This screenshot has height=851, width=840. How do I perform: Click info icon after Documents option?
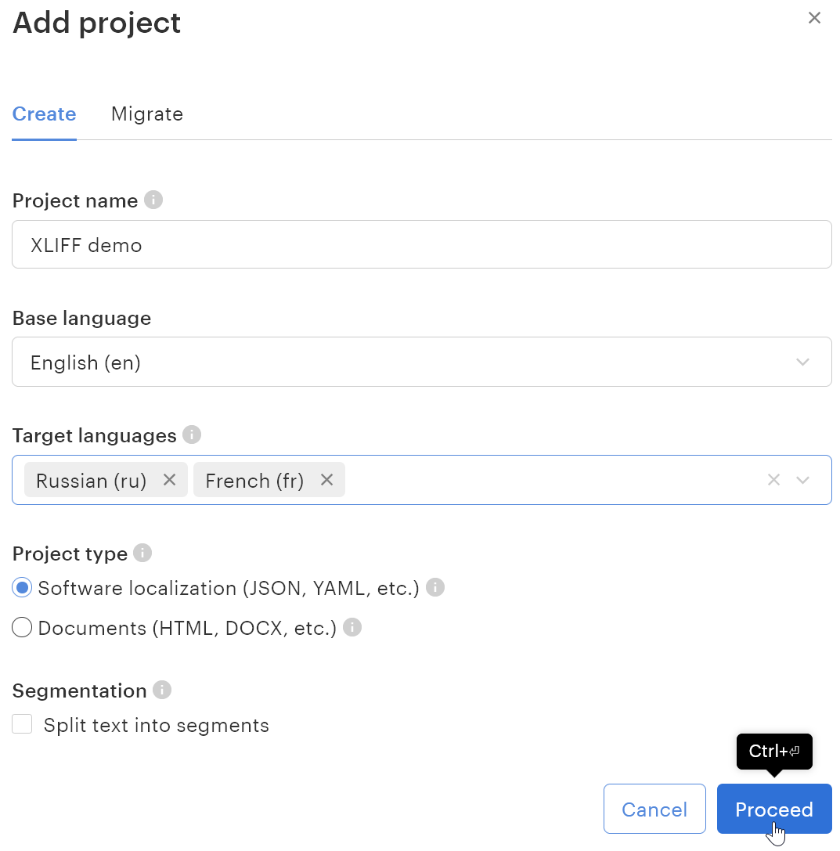click(x=352, y=627)
